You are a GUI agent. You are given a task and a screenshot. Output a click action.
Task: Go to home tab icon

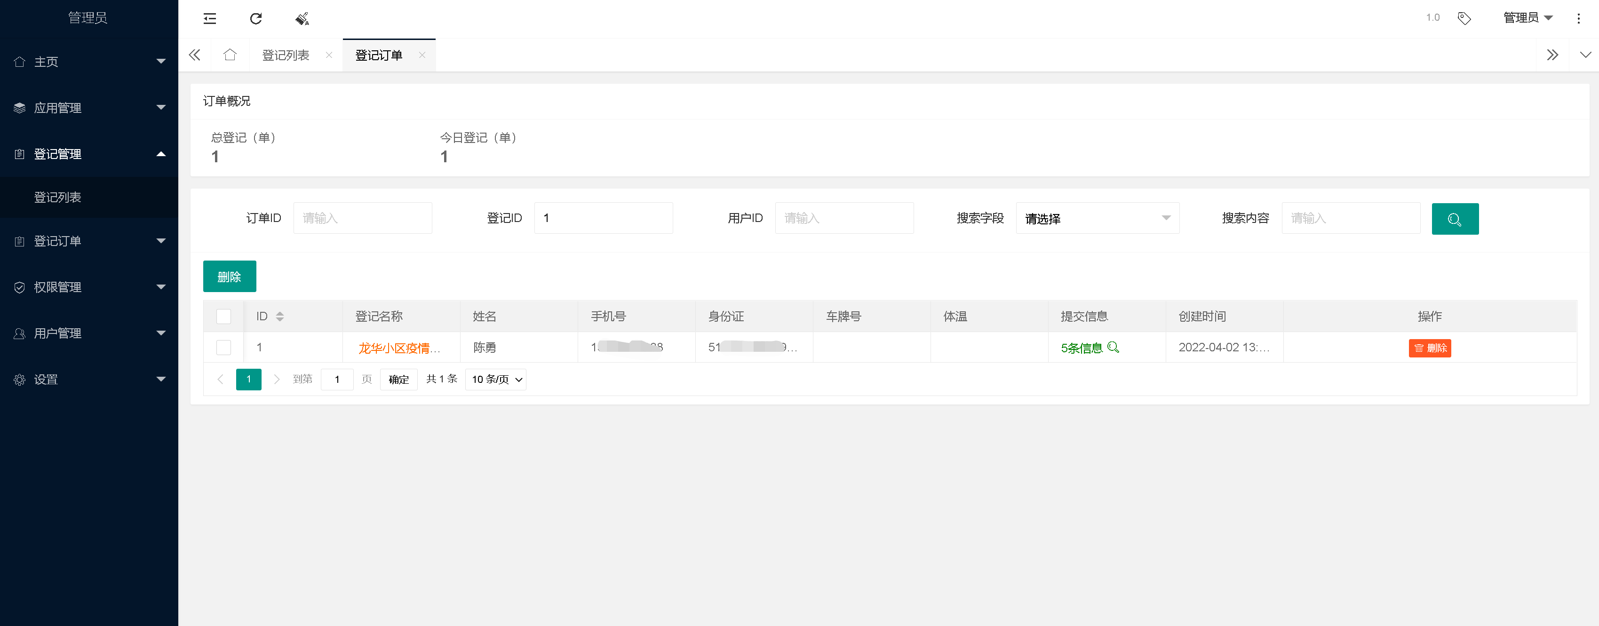coord(230,55)
